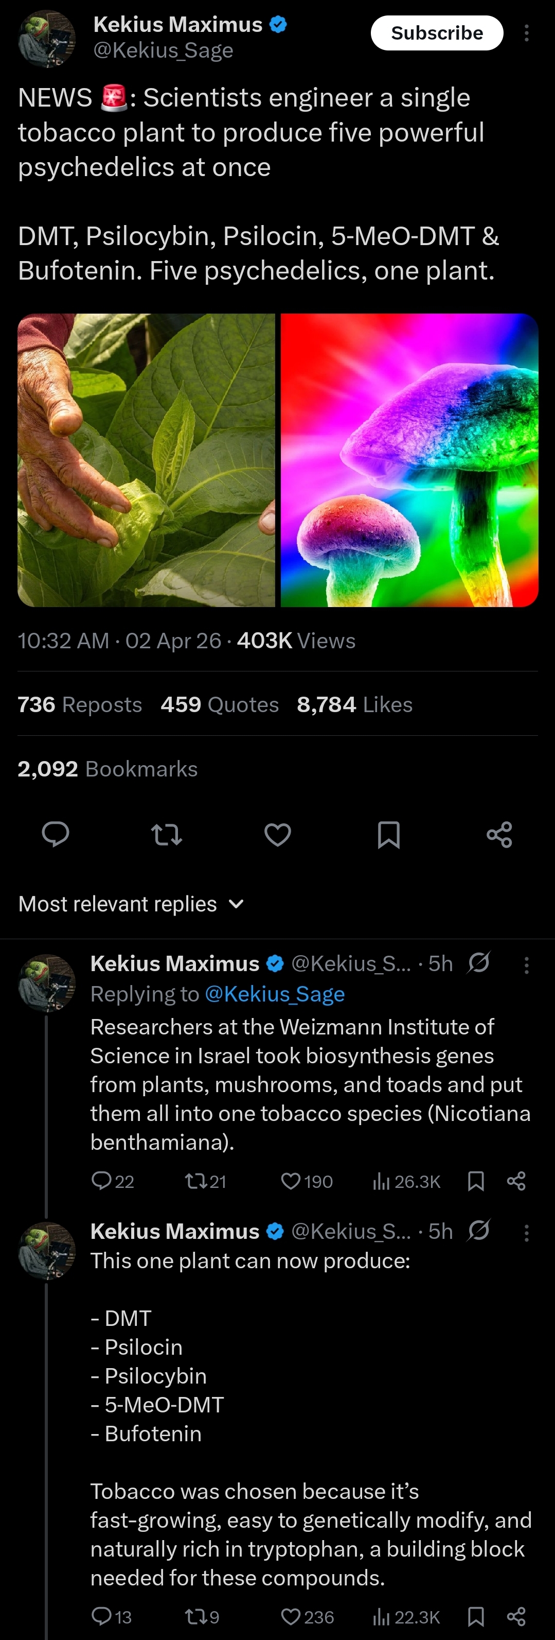Viewport: 555px width, 1640px height.
Task: Repost the main tobacco psychedelics post
Action: click(x=167, y=834)
